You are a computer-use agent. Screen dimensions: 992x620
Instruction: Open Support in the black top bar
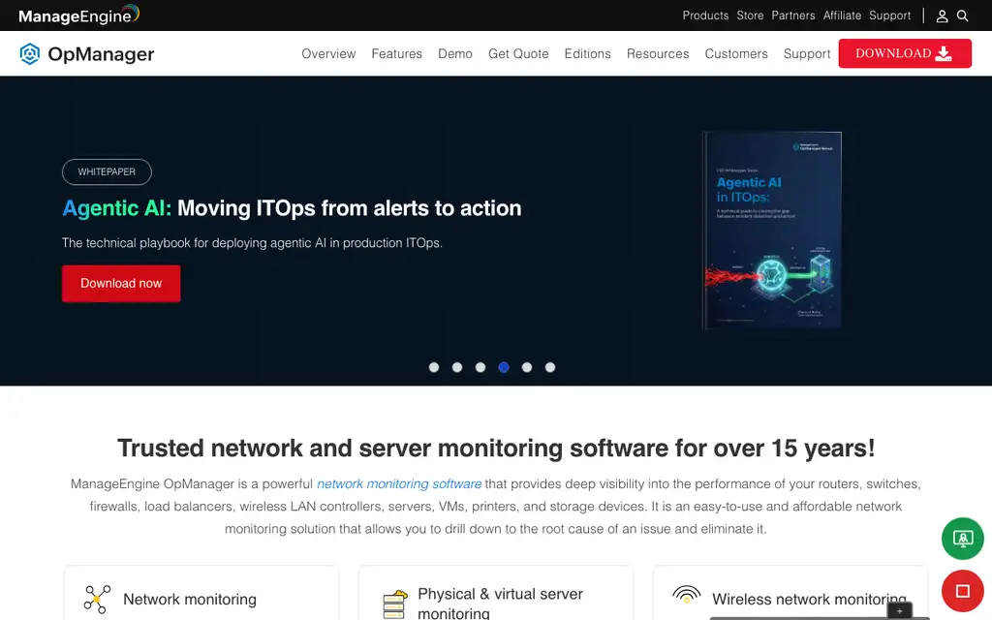click(x=889, y=15)
